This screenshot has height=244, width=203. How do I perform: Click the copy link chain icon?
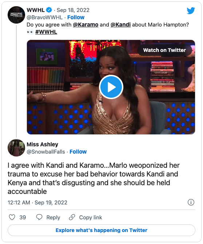pyautogui.click(x=72, y=217)
